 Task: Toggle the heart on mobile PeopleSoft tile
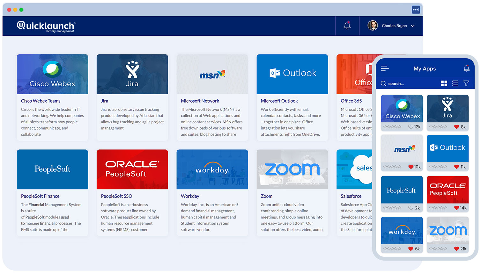click(411, 208)
